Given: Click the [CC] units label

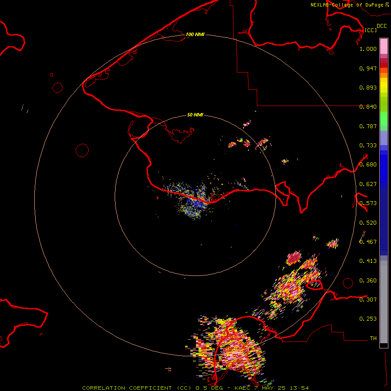Looking at the screenshot, I should [x=371, y=30].
